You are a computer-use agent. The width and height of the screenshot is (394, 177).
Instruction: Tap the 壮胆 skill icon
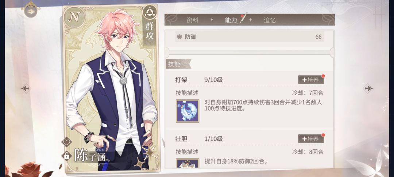pyautogui.click(x=188, y=163)
